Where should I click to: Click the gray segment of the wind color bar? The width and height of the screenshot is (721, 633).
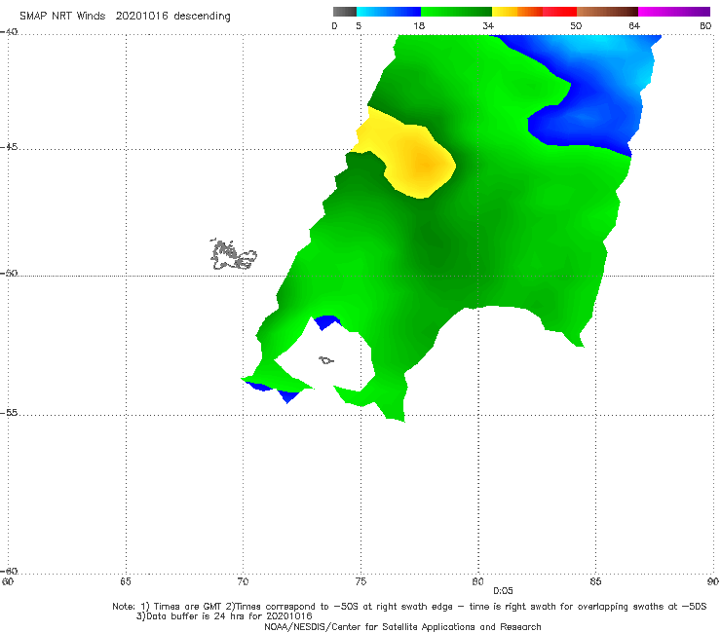[345, 12]
